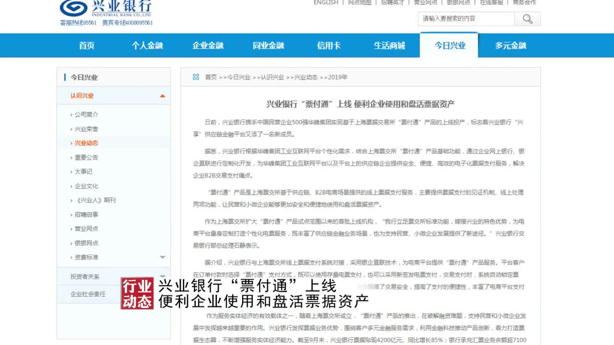Collapse the 认识兴业 sidebar section
Image resolution: width=614 pixels, height=345 pixels.
coord(162,96)
